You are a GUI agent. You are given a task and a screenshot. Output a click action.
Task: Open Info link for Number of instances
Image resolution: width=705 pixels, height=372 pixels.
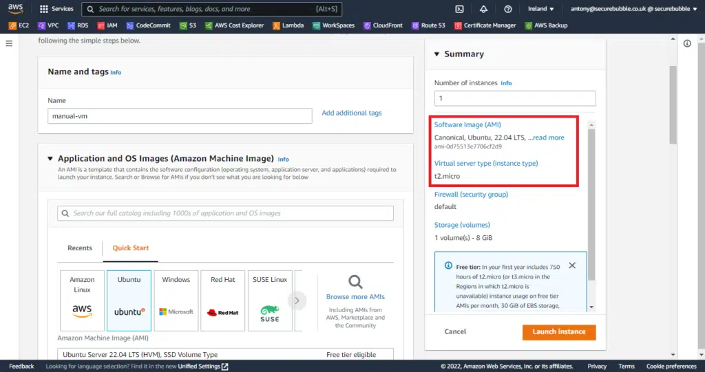[x=506, y=83]
